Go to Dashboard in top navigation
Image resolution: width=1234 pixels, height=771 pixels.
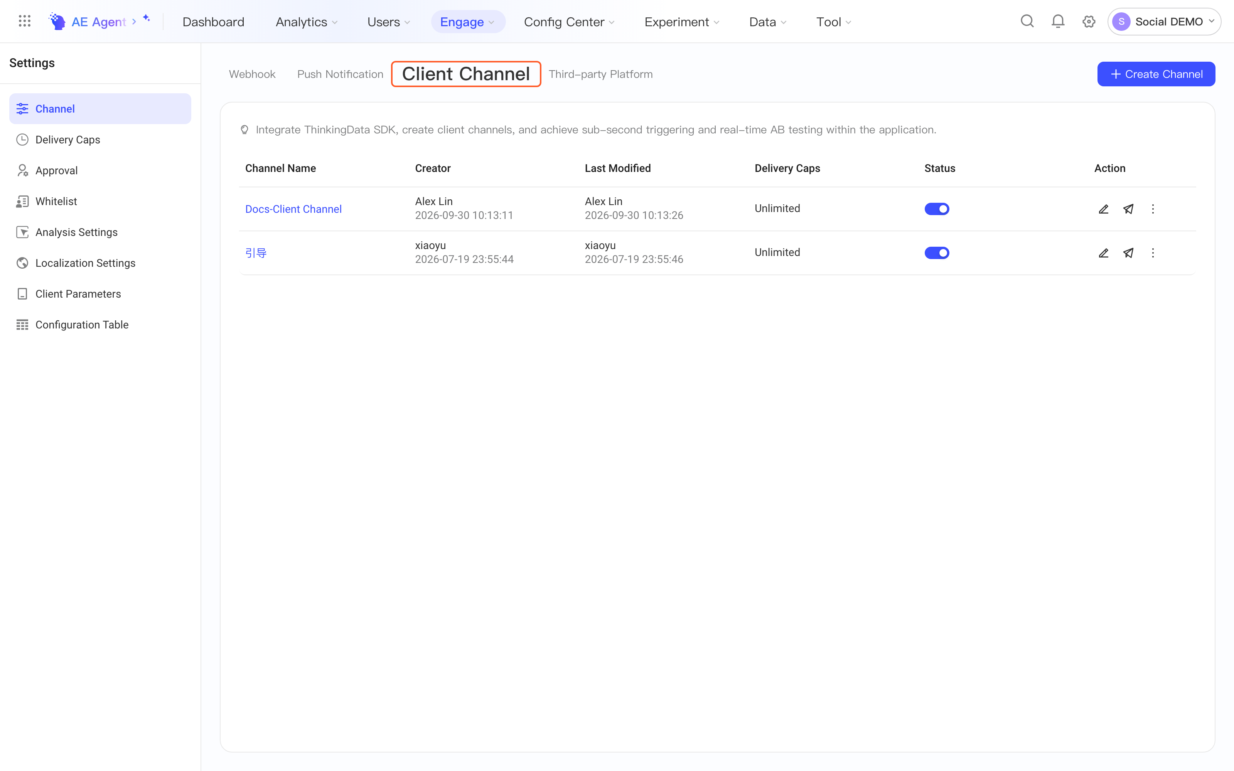(x=213, y=22)
